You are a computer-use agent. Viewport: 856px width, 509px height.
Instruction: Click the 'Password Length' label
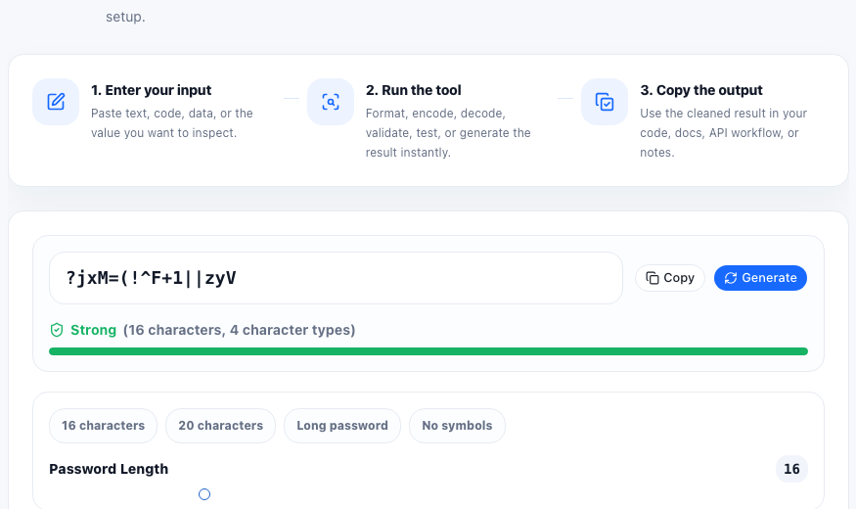(x=109, y=469)
